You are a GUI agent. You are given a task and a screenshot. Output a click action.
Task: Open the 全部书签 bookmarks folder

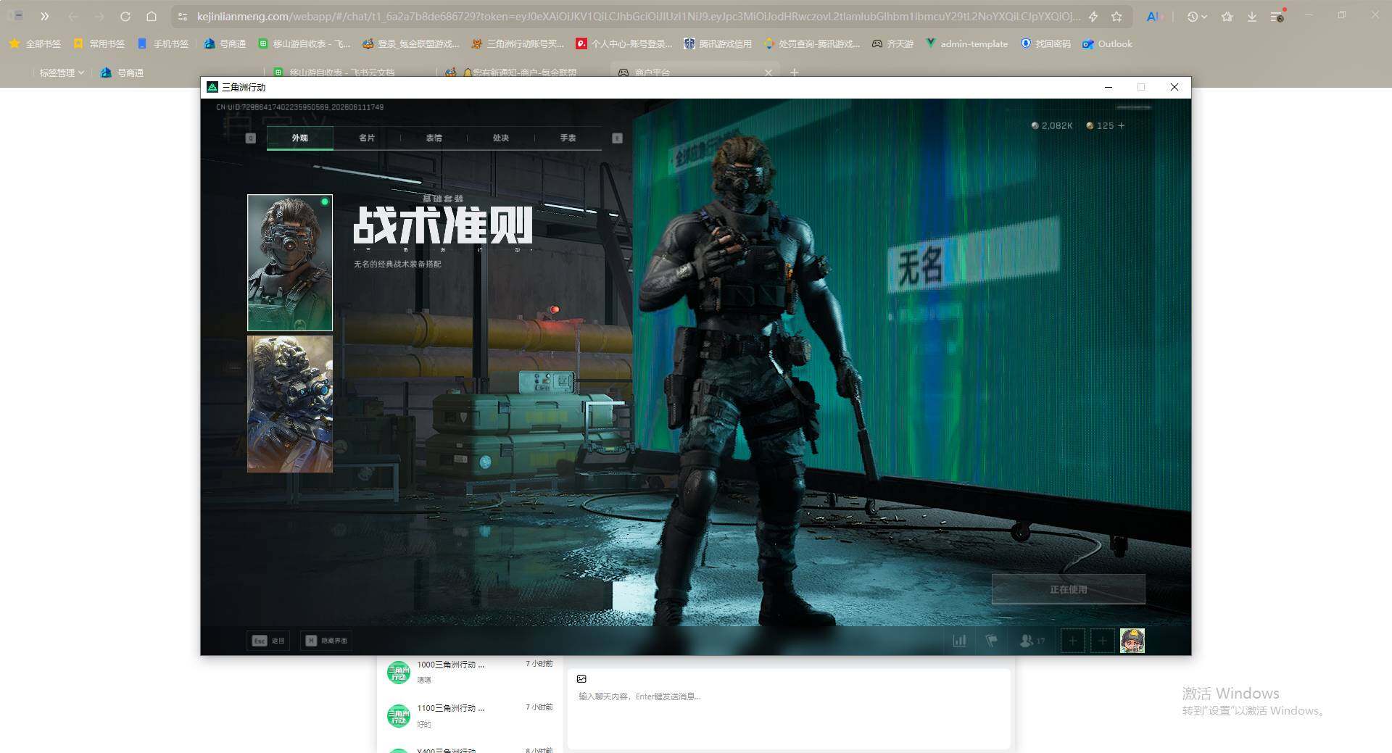[x=35, y=43]
